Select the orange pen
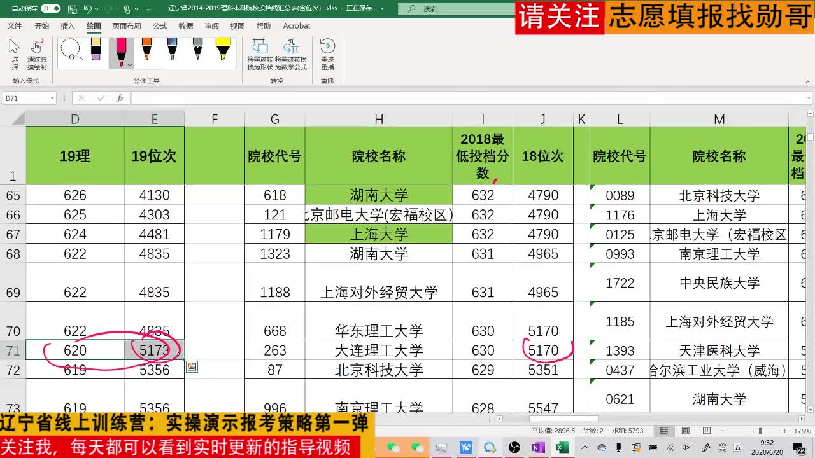 (146, 49)
